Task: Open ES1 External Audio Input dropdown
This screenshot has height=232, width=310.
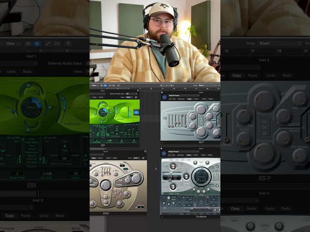Action: point(131,94)
